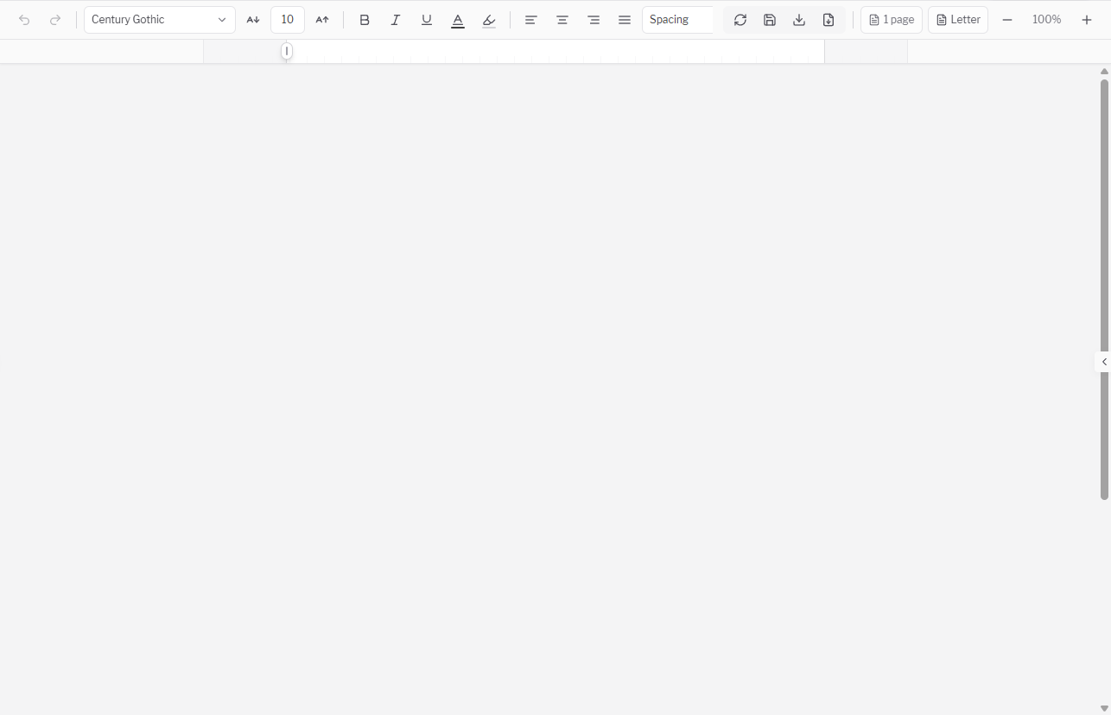
Task: Decrease the font size
Action: 253,20
